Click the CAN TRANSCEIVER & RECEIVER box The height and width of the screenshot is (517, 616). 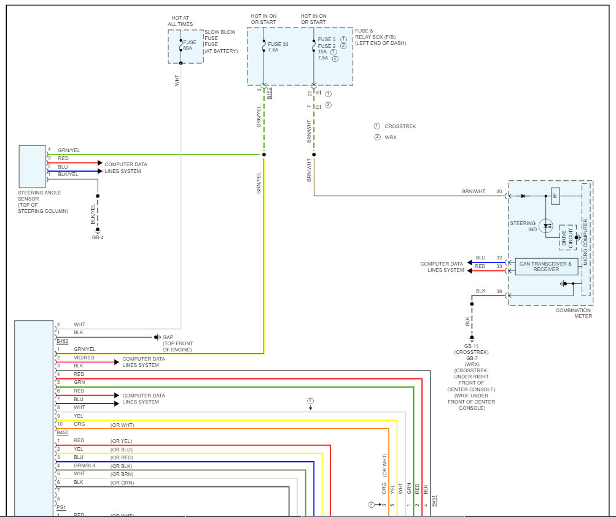coord(546,266)
